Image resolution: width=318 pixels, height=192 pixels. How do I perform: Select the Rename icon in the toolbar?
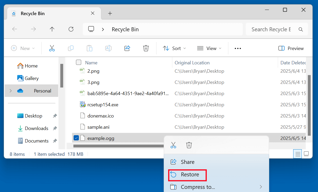pos(108,48)
